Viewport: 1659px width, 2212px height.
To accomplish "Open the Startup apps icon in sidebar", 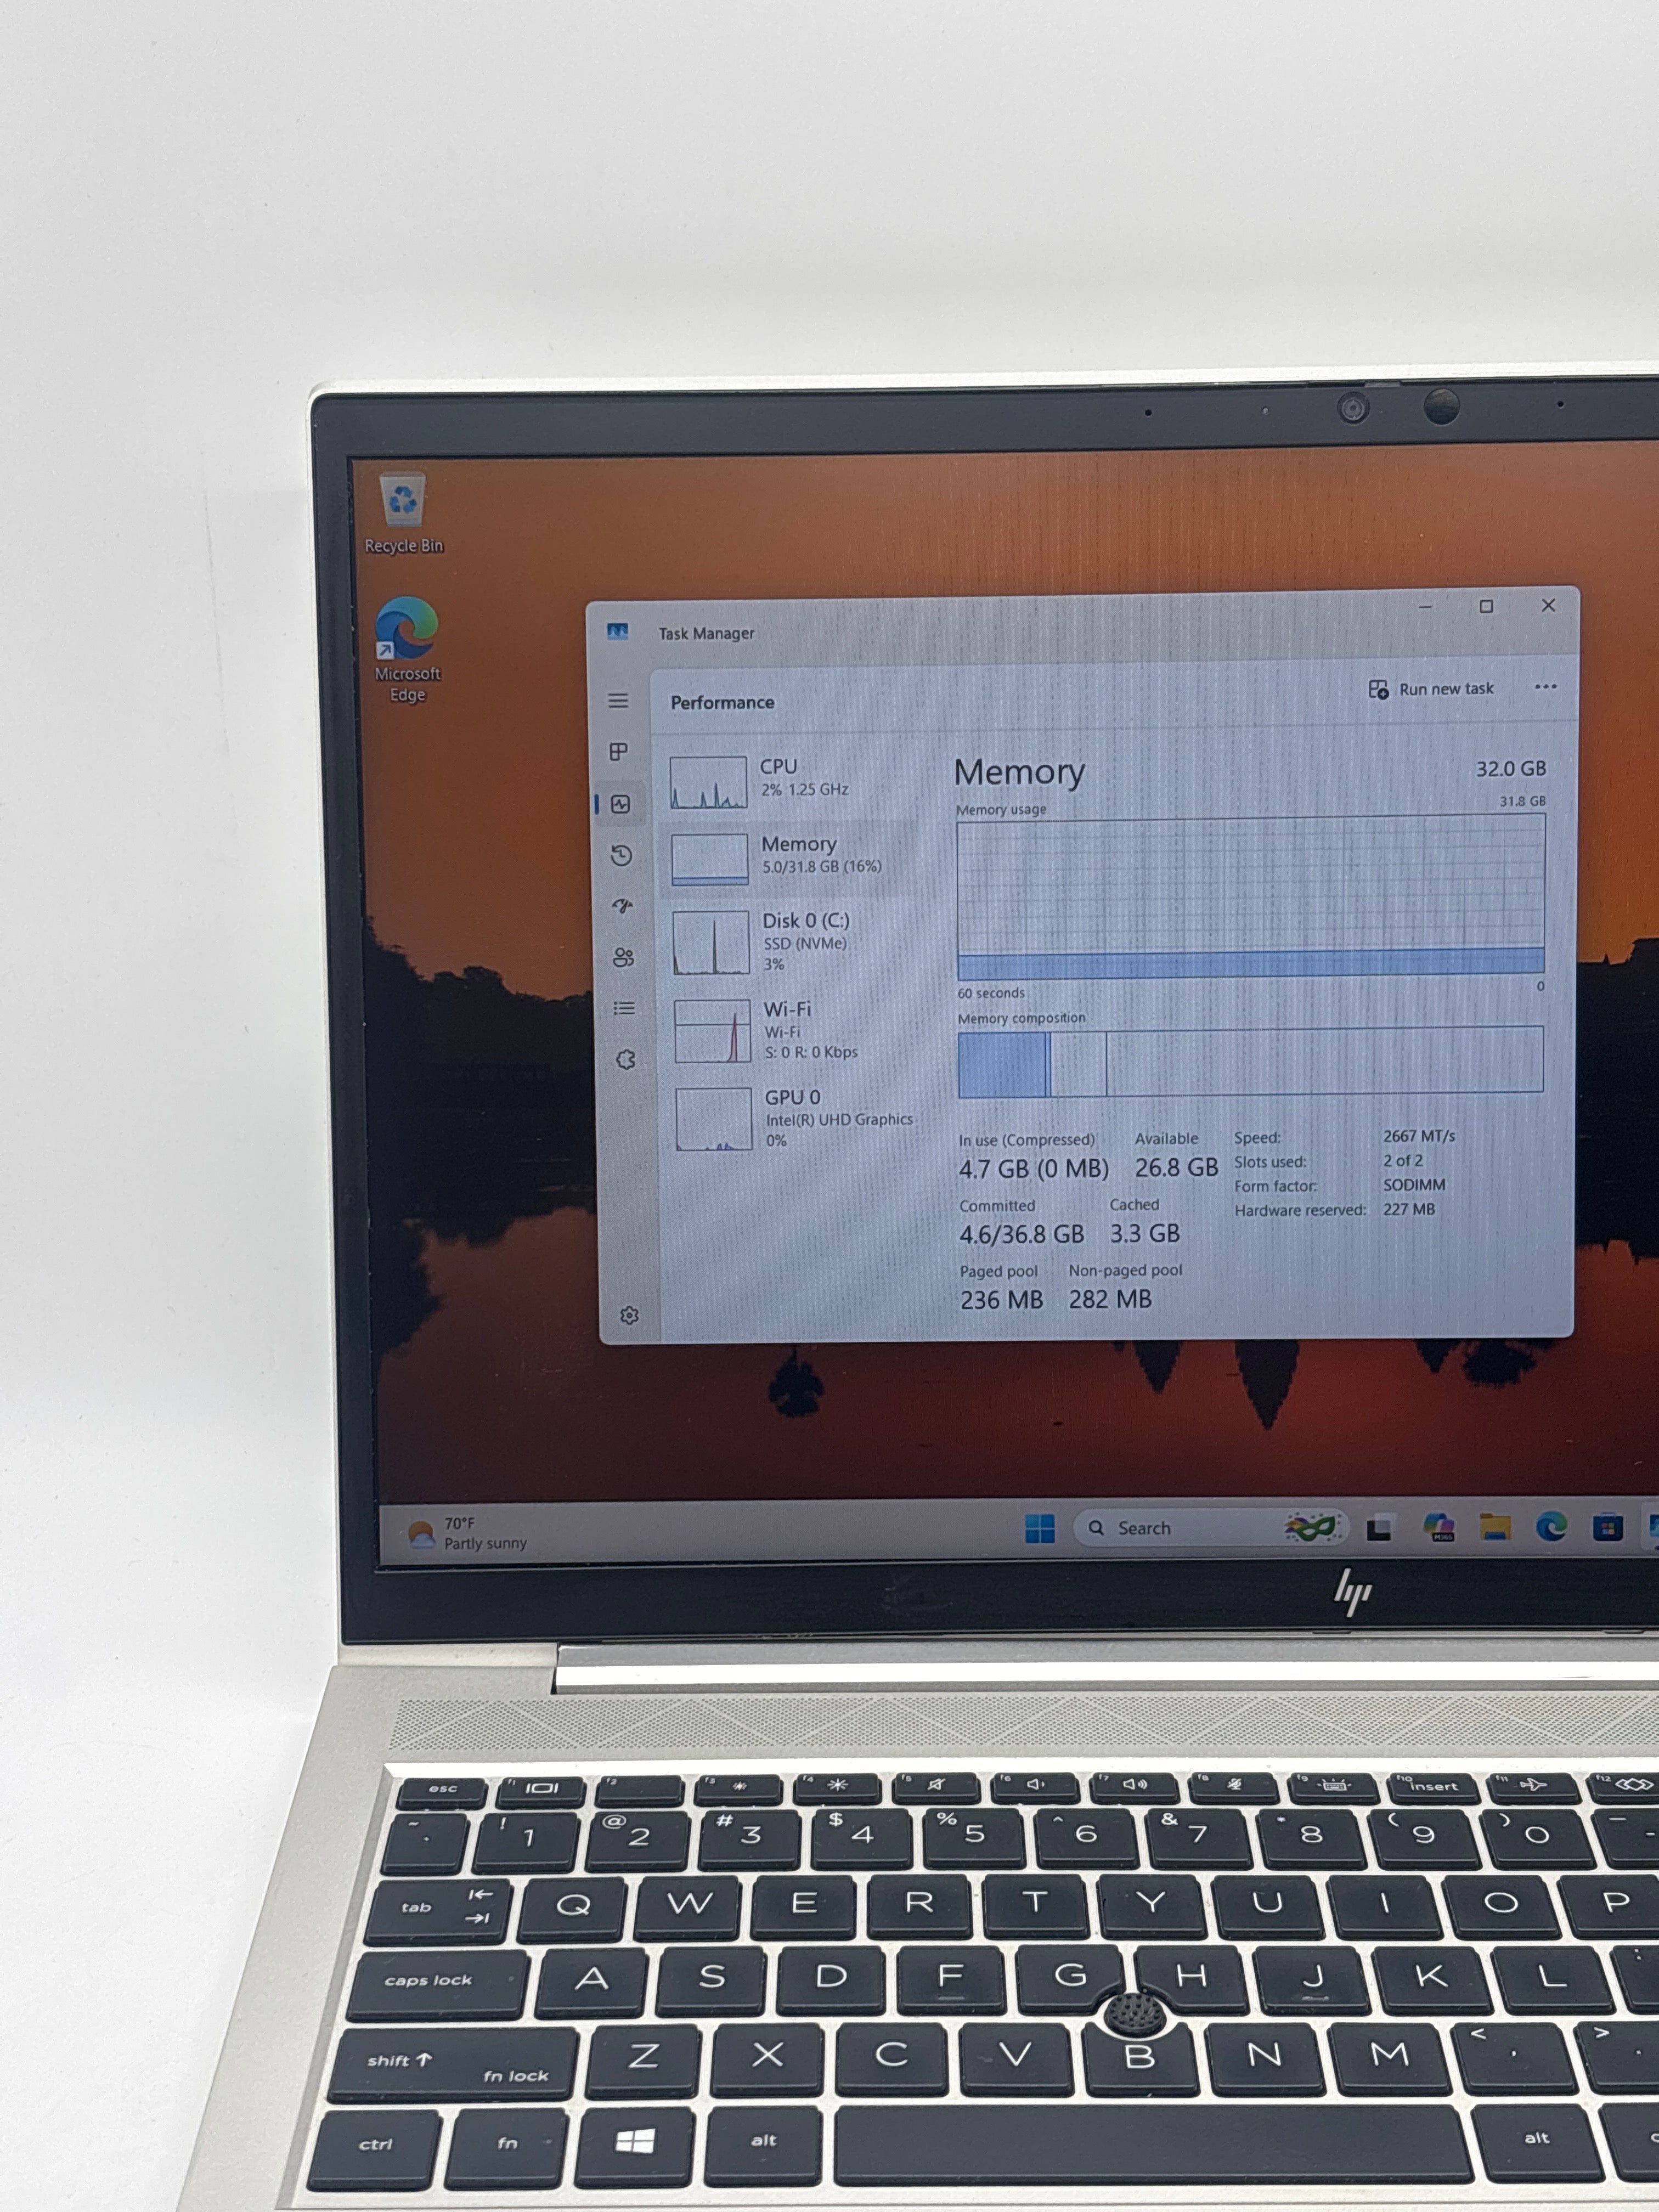I will (x=623, y=906).
